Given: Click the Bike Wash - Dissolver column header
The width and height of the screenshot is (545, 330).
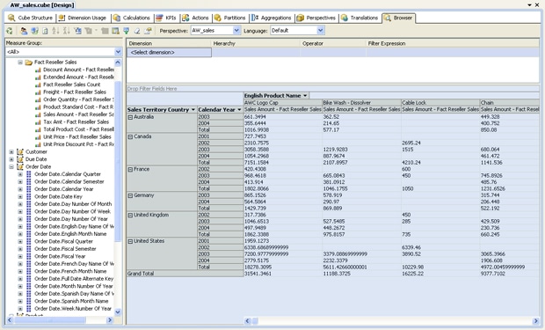Looking at the screenshot, I should click(x=361, y=103).
